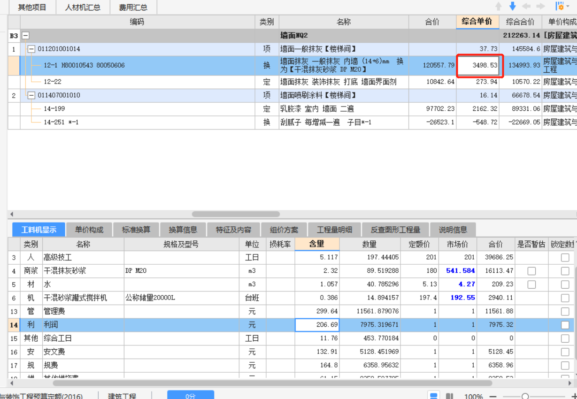Click the upper table horizontal scrollbar

pyautogui.click(x=236, y=214)
